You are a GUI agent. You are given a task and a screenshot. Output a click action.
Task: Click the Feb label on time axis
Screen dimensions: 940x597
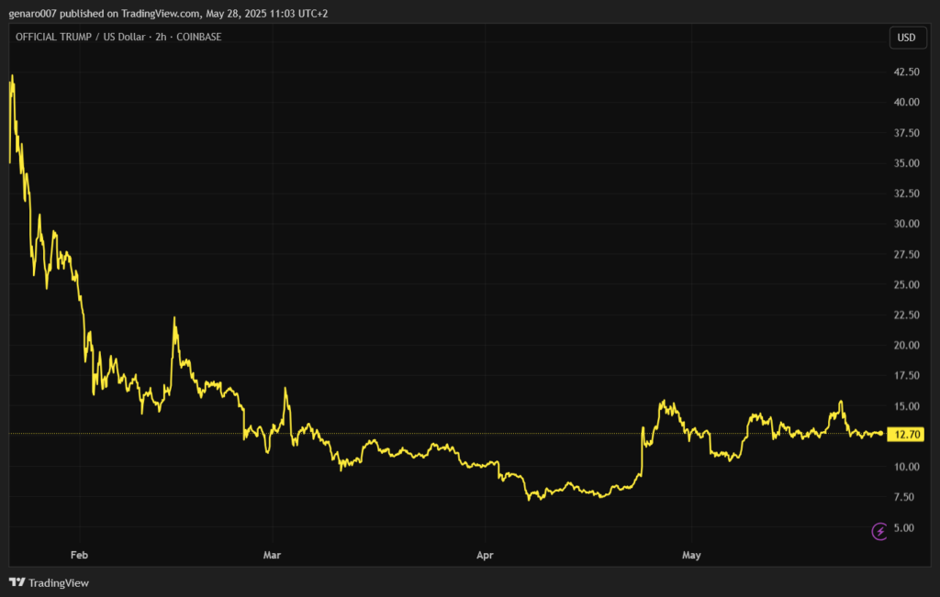80,555
